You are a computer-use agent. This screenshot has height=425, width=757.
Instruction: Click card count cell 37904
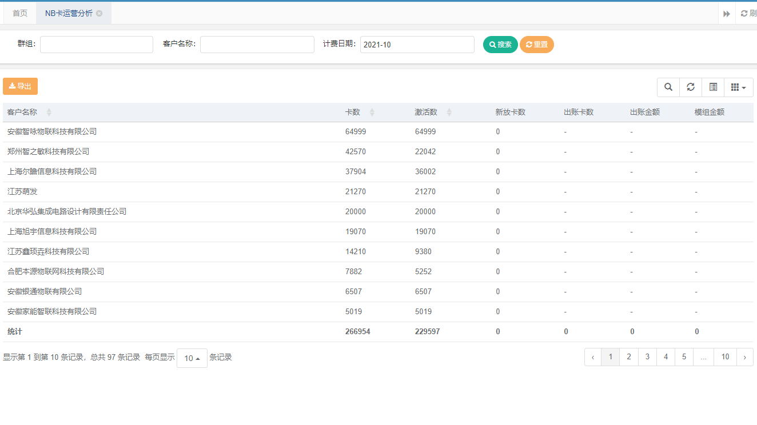coord(356,172)
